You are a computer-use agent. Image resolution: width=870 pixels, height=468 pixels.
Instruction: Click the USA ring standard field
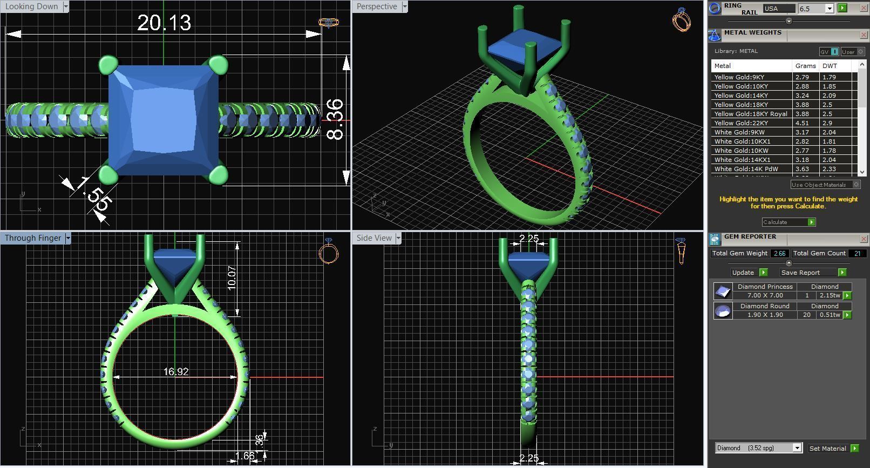coord(779,9)
